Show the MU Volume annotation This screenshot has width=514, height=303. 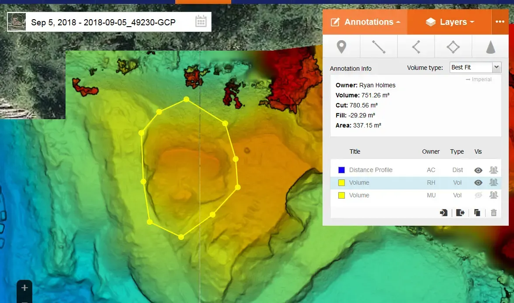pos(478,195)
